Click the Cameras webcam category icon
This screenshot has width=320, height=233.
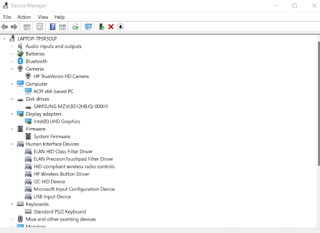(20, 69)
